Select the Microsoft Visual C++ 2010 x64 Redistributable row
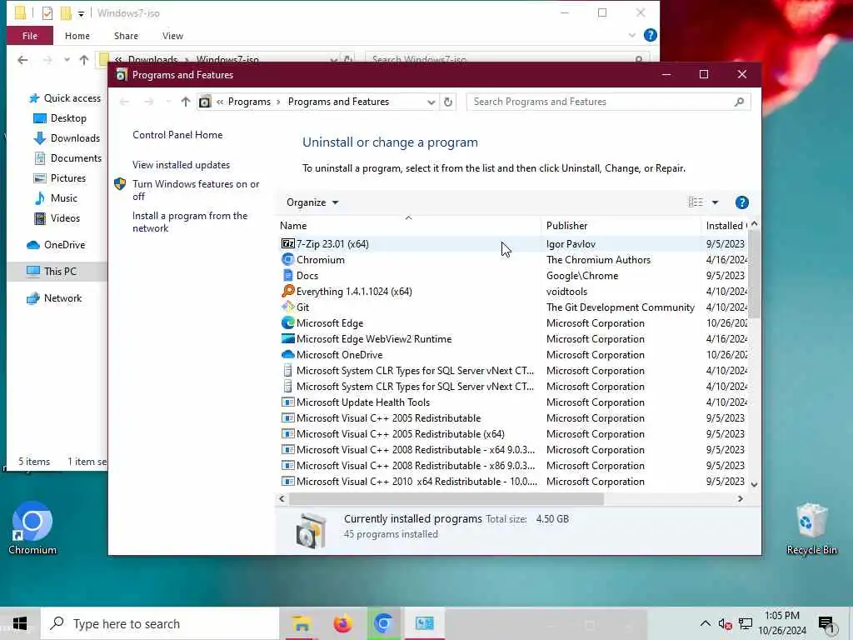Screen dimensions: 853x640 pos(513,482)
